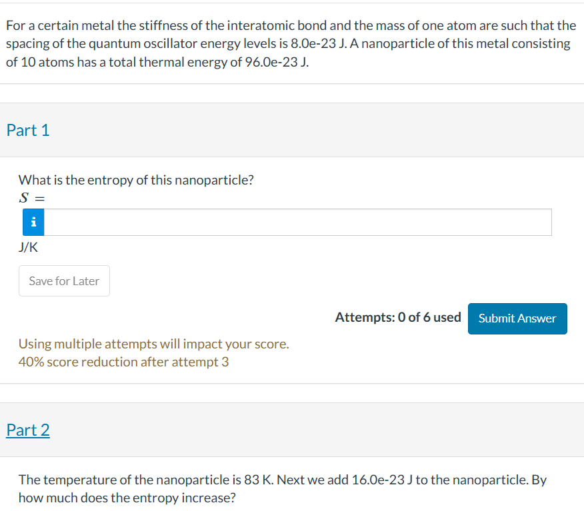Click the question text about nanoparticle entropy

135,180
